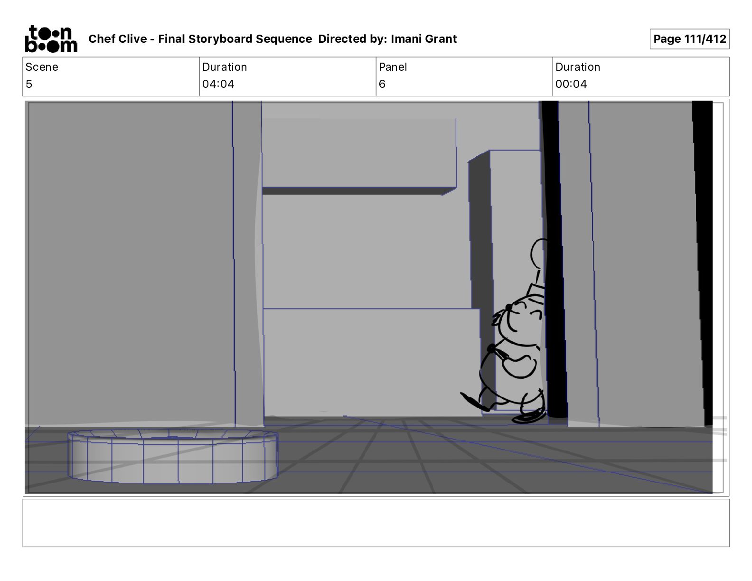This screenshot has height=581, width=752.
Task: Click the scene Duration '04:04' cell
Action: point(288,77)
